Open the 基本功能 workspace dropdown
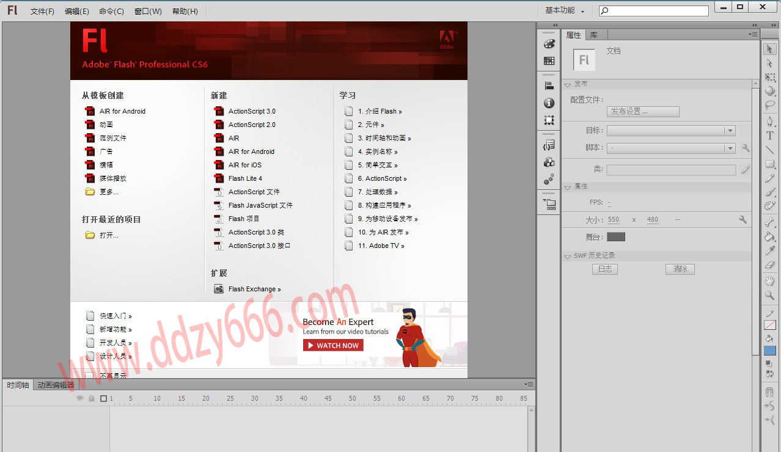The width and height of the screenshot is (781, 452). 564,10
